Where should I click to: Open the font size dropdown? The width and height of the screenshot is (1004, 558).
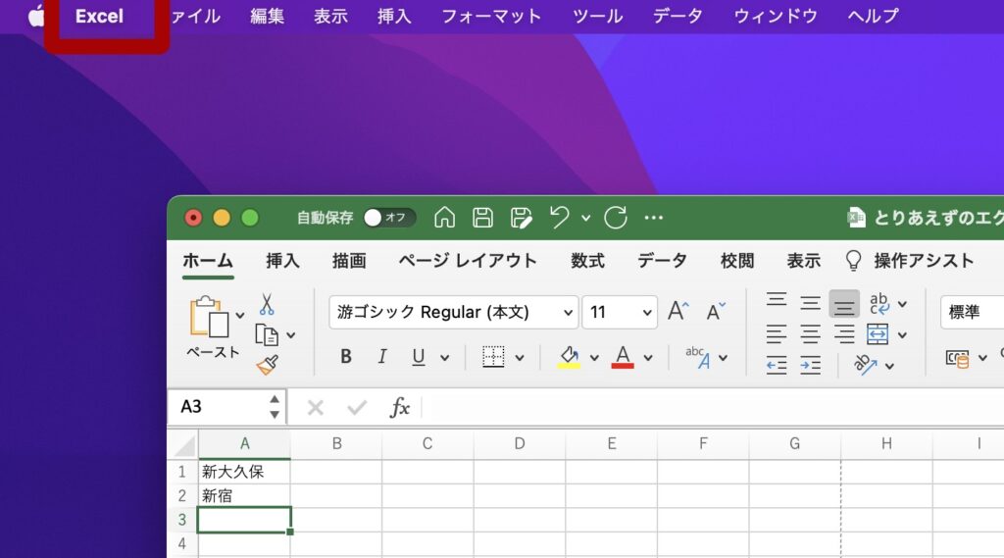coord(647,313)
